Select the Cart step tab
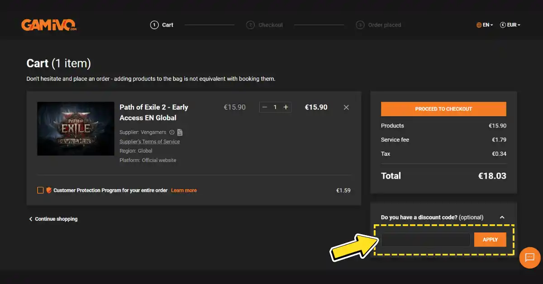The image size is (543, 284). point(162,25)
